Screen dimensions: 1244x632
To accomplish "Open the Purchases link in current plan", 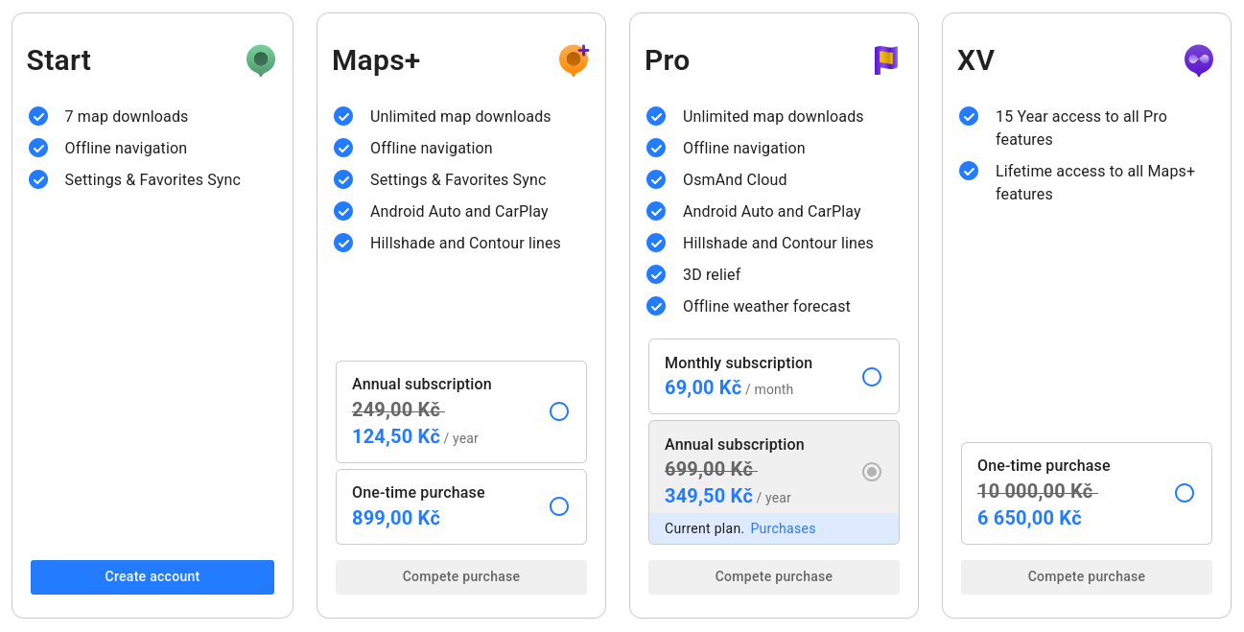I will point(783,528).
